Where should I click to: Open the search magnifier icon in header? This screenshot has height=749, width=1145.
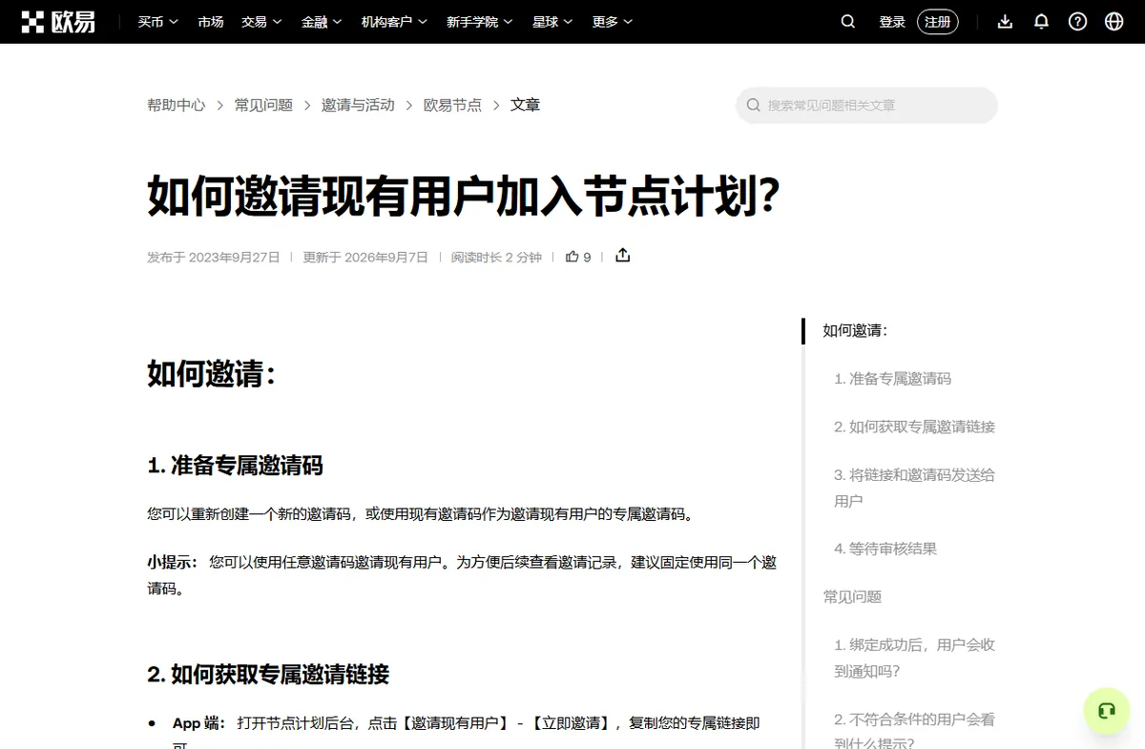(847, 21)
